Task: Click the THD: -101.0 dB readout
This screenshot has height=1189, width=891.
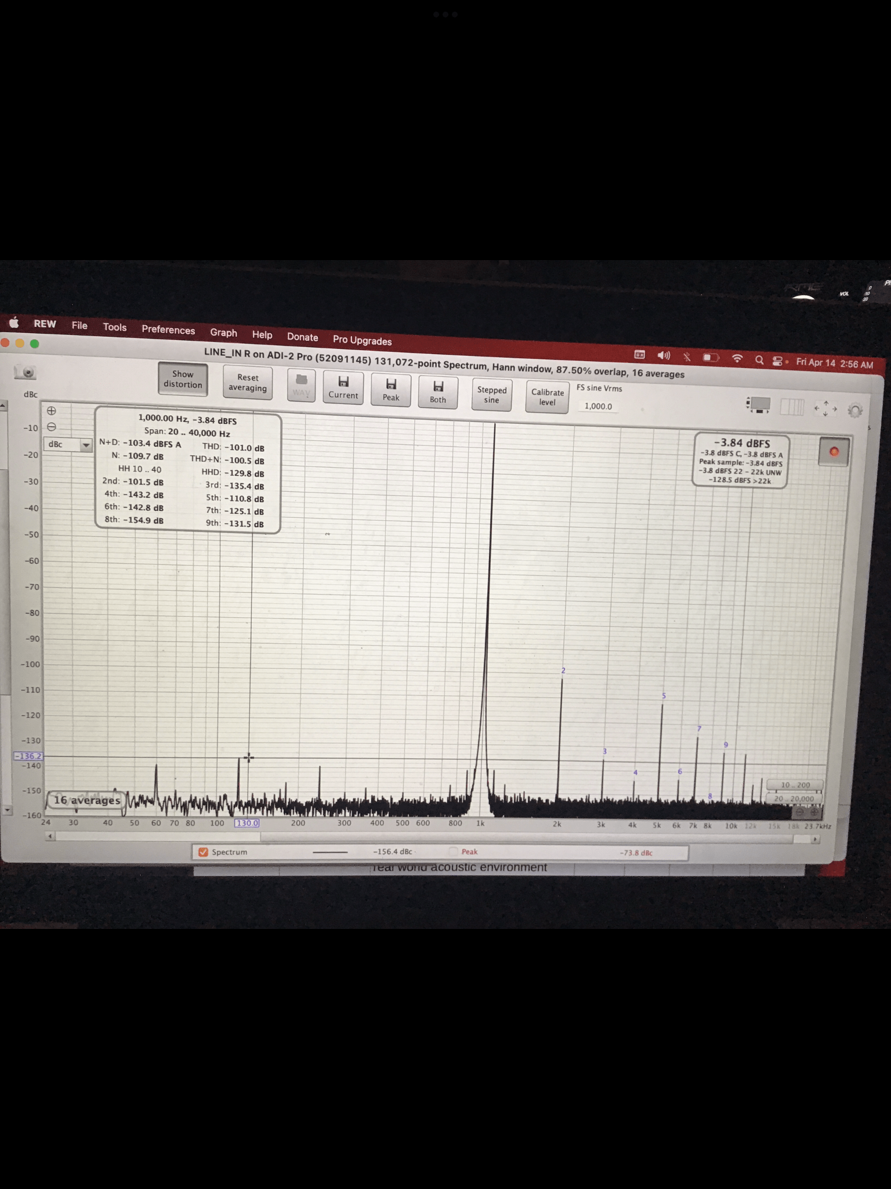Action: (233, 447)
